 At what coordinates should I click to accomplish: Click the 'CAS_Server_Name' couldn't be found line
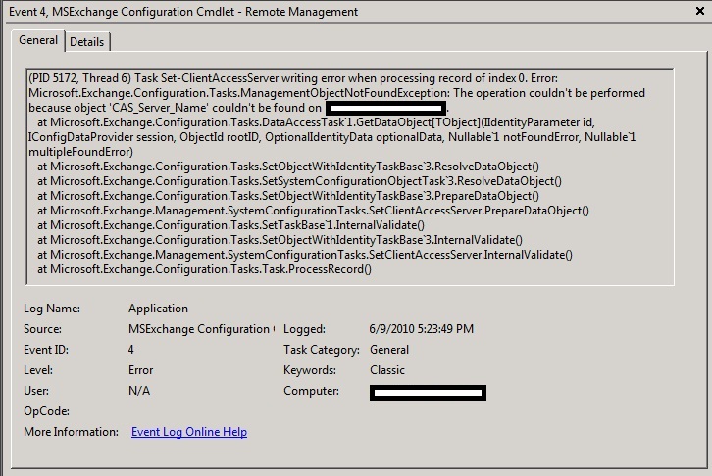(238, 108)
